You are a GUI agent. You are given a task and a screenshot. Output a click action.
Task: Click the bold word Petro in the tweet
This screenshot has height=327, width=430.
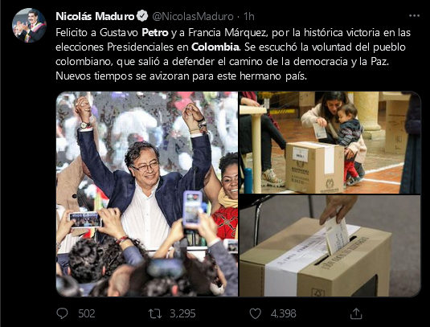155,33
